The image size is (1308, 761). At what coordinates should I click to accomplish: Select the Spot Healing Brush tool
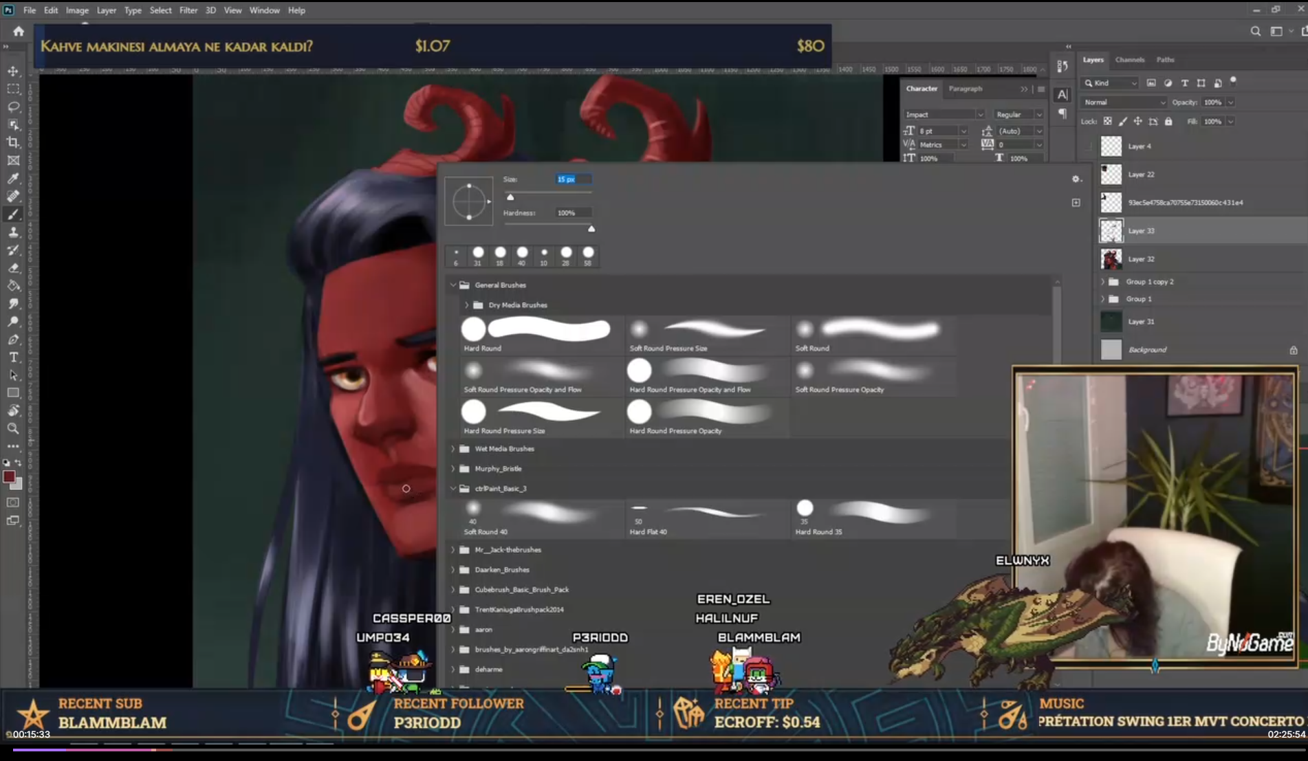pyautogui.click(x=13, y=196)
